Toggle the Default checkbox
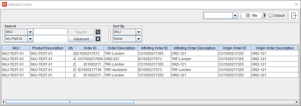The image size is (301, 106). point(270,16)
